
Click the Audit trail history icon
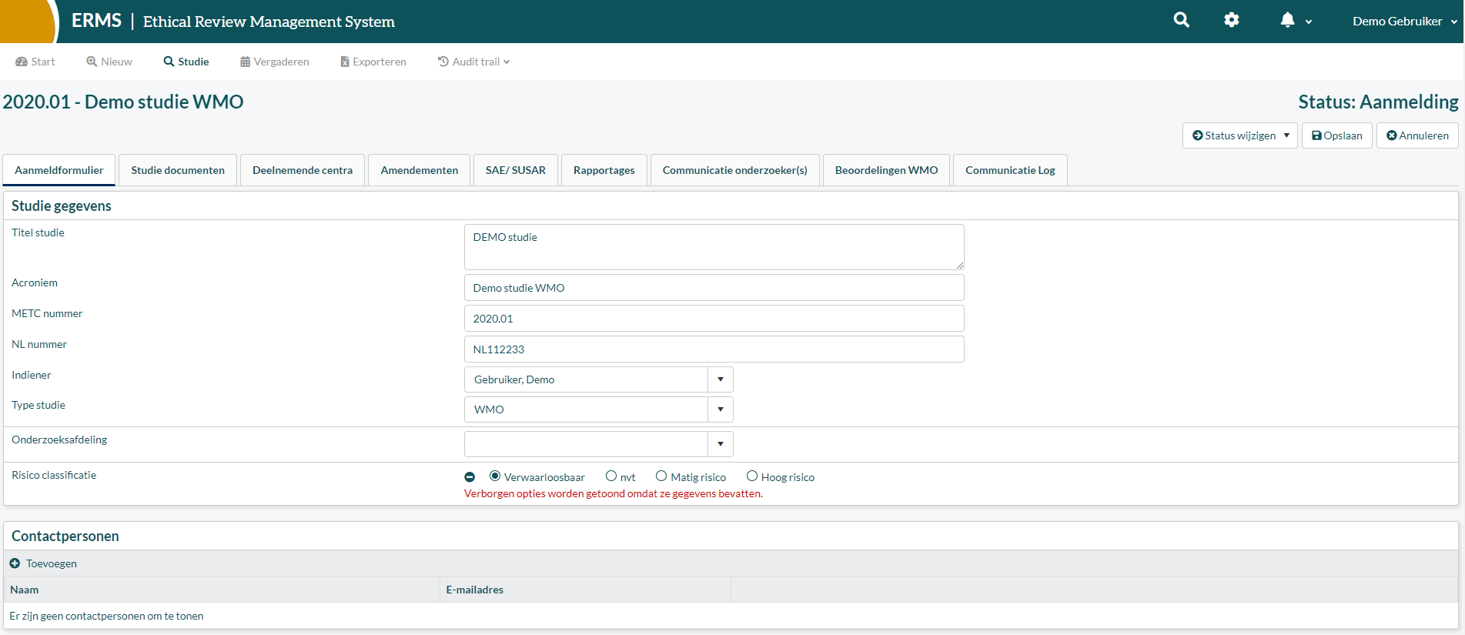[443, 62]
